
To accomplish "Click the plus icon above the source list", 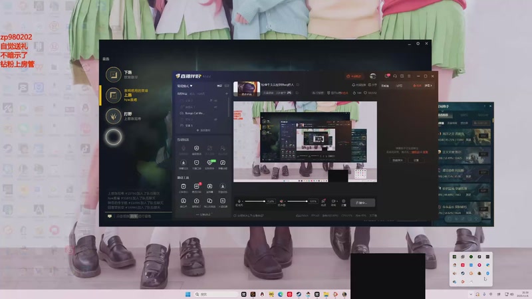I will pyautogui.click(x=227, y=94).
